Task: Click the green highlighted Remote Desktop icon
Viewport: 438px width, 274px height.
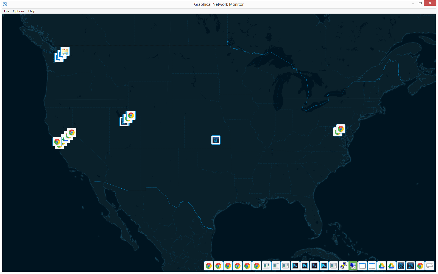Action: (x=353, y=266)
